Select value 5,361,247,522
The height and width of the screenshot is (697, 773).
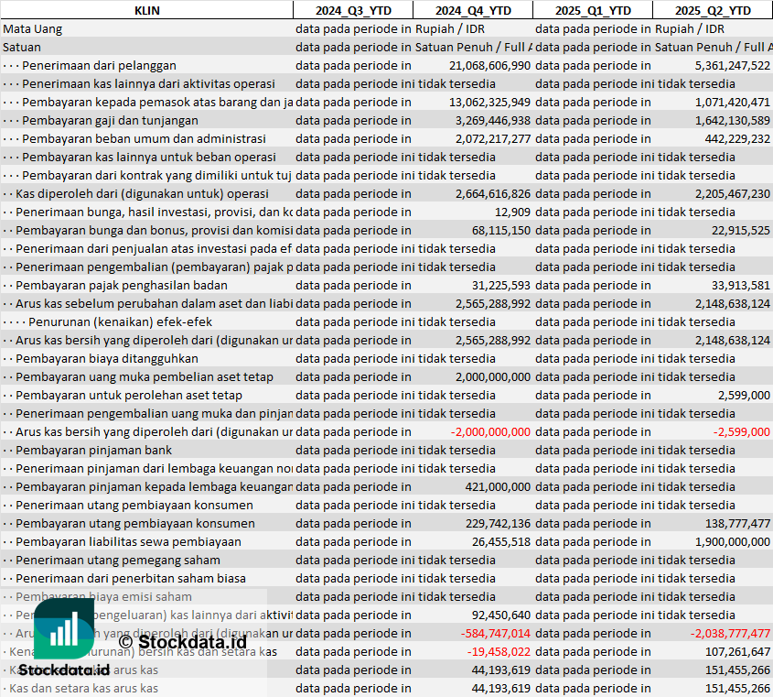[732, 65]
